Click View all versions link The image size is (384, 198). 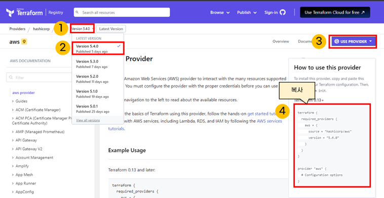click(x=88, y=120)
